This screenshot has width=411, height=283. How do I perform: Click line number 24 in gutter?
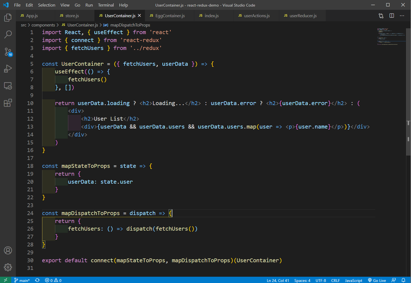click(x=30, y=213)
